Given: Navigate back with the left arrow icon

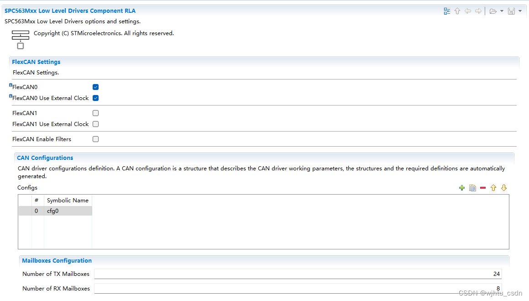Looking at the screenshot, I should (467, 11).
